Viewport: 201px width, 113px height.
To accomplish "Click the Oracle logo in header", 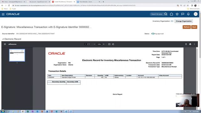I will pyautogui.click(x=13, y=14).
